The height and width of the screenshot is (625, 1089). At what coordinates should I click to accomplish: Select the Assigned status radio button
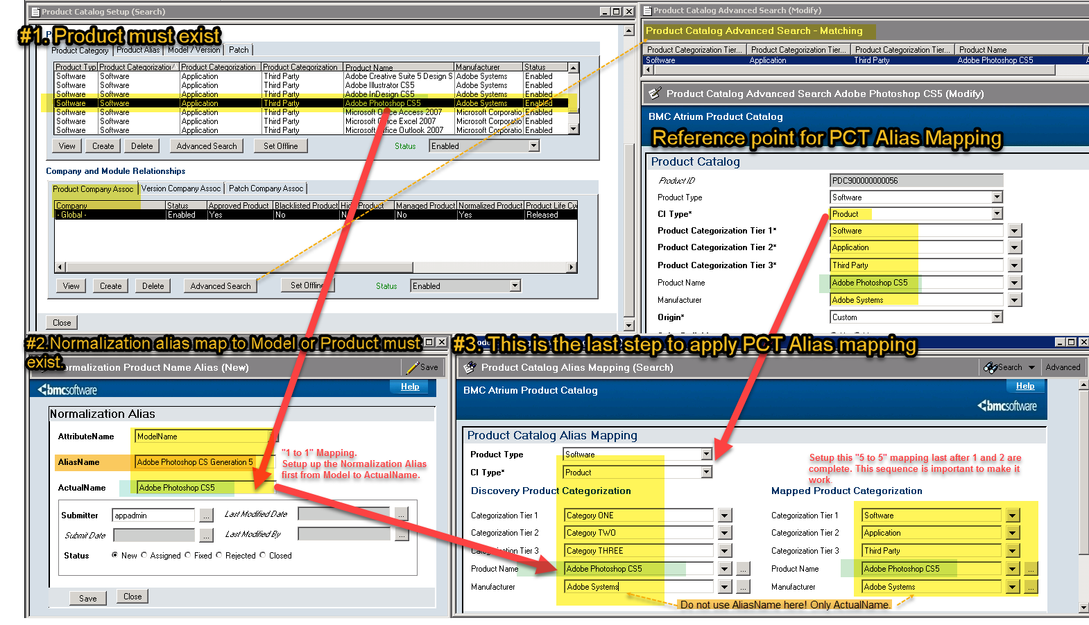coord(144,555)
